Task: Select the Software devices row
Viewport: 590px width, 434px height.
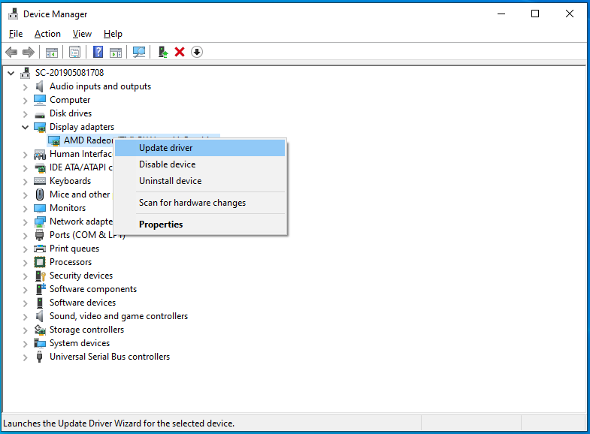Action: click(x=83, y=303)
